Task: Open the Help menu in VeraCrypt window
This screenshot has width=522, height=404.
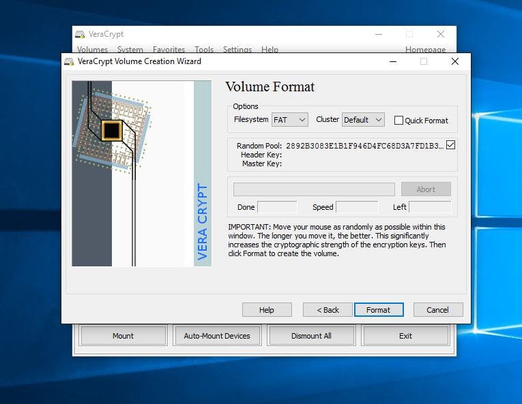Action: [270, 50]
